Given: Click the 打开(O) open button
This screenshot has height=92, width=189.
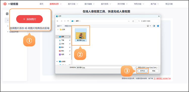Looking at the screenshot, I should click(142, 71).
